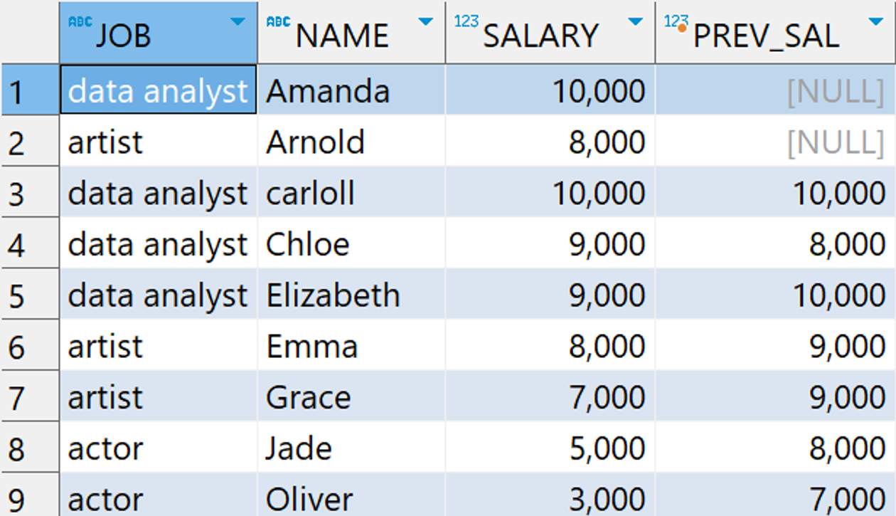Select Oliver's SALARY cell 3,000
The image size is (896, 516).
(x=550, y=495)
